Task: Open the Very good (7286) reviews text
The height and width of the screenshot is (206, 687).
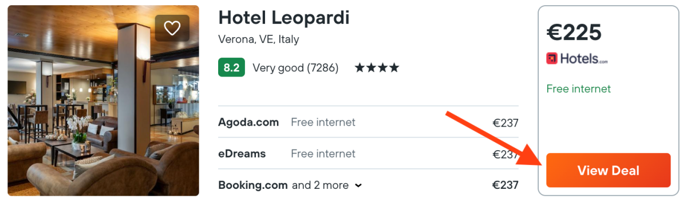Action: 295,68
